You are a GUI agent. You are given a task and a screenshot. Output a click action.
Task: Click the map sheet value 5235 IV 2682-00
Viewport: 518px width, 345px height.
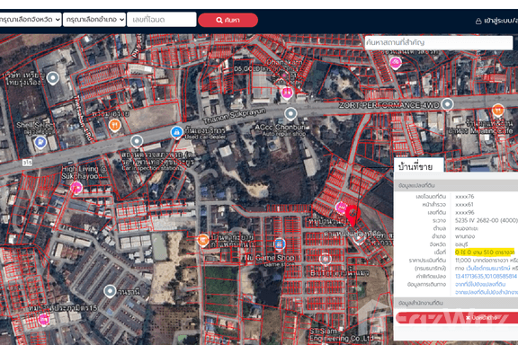[486, 220]
